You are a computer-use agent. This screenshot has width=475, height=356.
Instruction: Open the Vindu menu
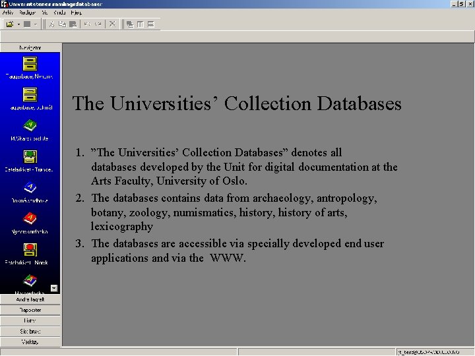coord(59,13)
